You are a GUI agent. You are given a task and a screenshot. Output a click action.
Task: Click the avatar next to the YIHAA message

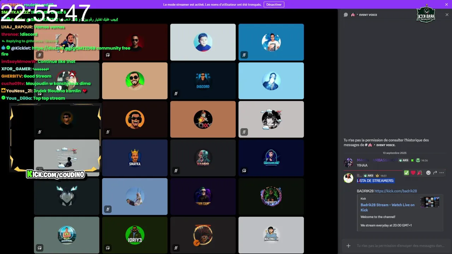tap(349, 163)
